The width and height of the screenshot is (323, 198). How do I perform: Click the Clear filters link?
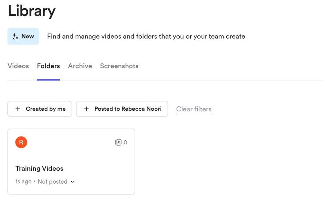[x=194, y=109]
